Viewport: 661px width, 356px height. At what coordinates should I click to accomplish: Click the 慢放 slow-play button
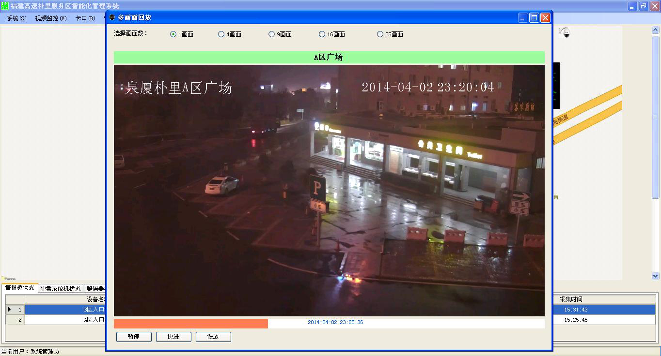click(213, 337)
